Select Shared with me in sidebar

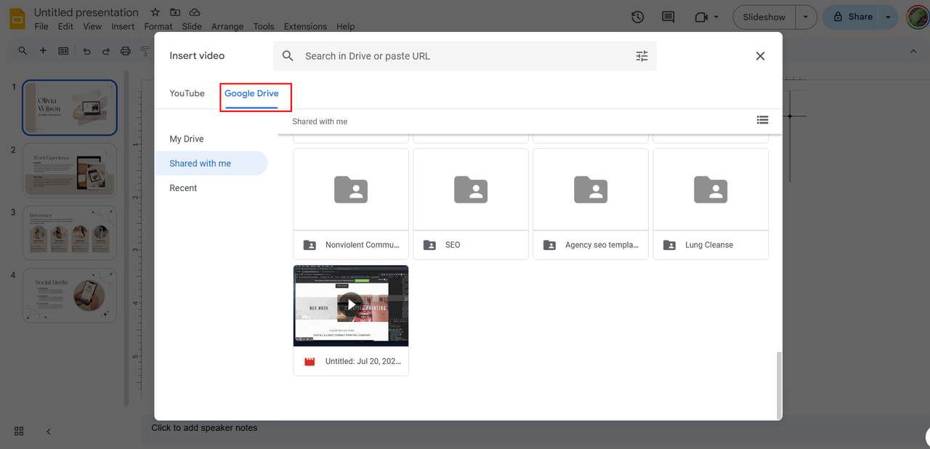click(x=211, y=163)
